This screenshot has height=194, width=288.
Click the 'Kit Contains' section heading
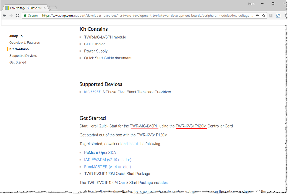click(94, 29)
